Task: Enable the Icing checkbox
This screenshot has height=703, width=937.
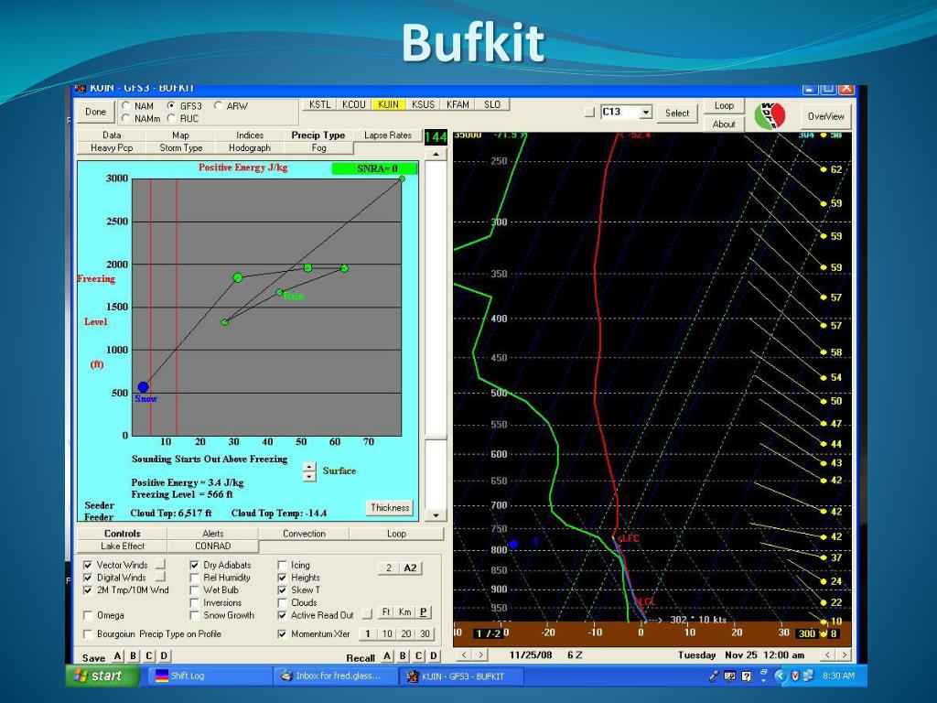Action: coord(282,565)
